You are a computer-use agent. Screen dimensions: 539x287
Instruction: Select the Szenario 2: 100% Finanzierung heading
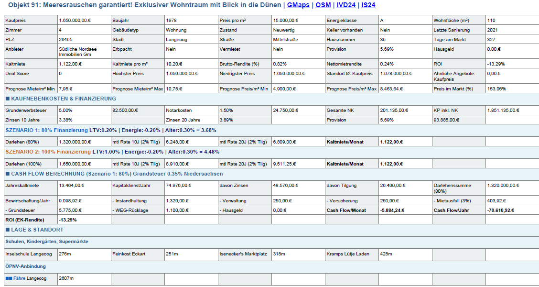click(48, 152)
